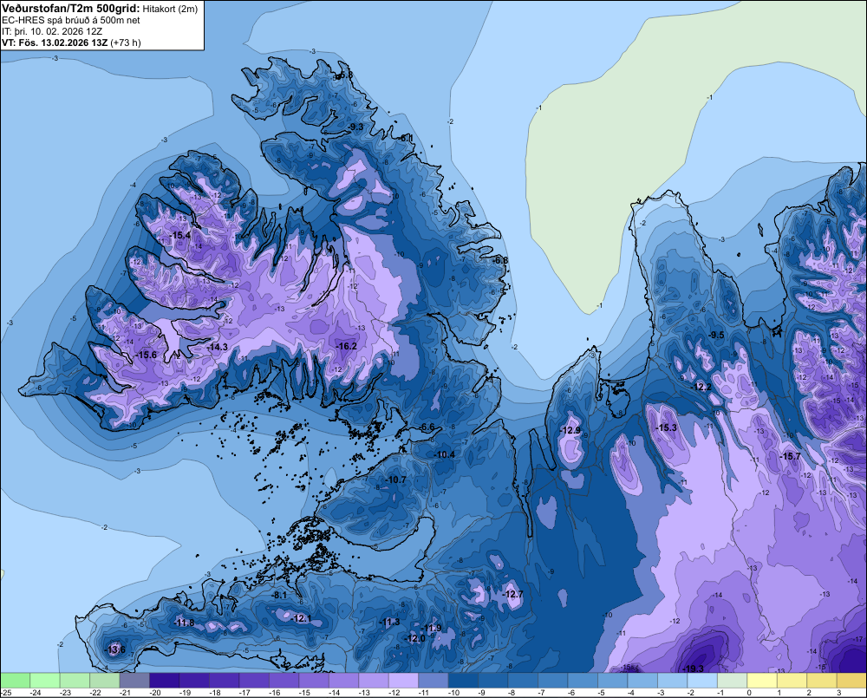The height and width of the screenshot is (698, 867).
Task: Click the golden yellow legend swatch above 3
Action: click(851, 680)
